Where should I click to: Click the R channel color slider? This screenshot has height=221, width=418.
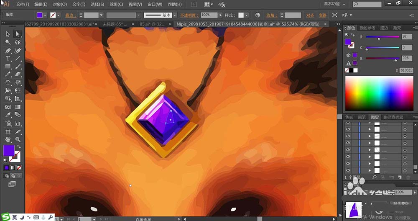coord(382,37)
